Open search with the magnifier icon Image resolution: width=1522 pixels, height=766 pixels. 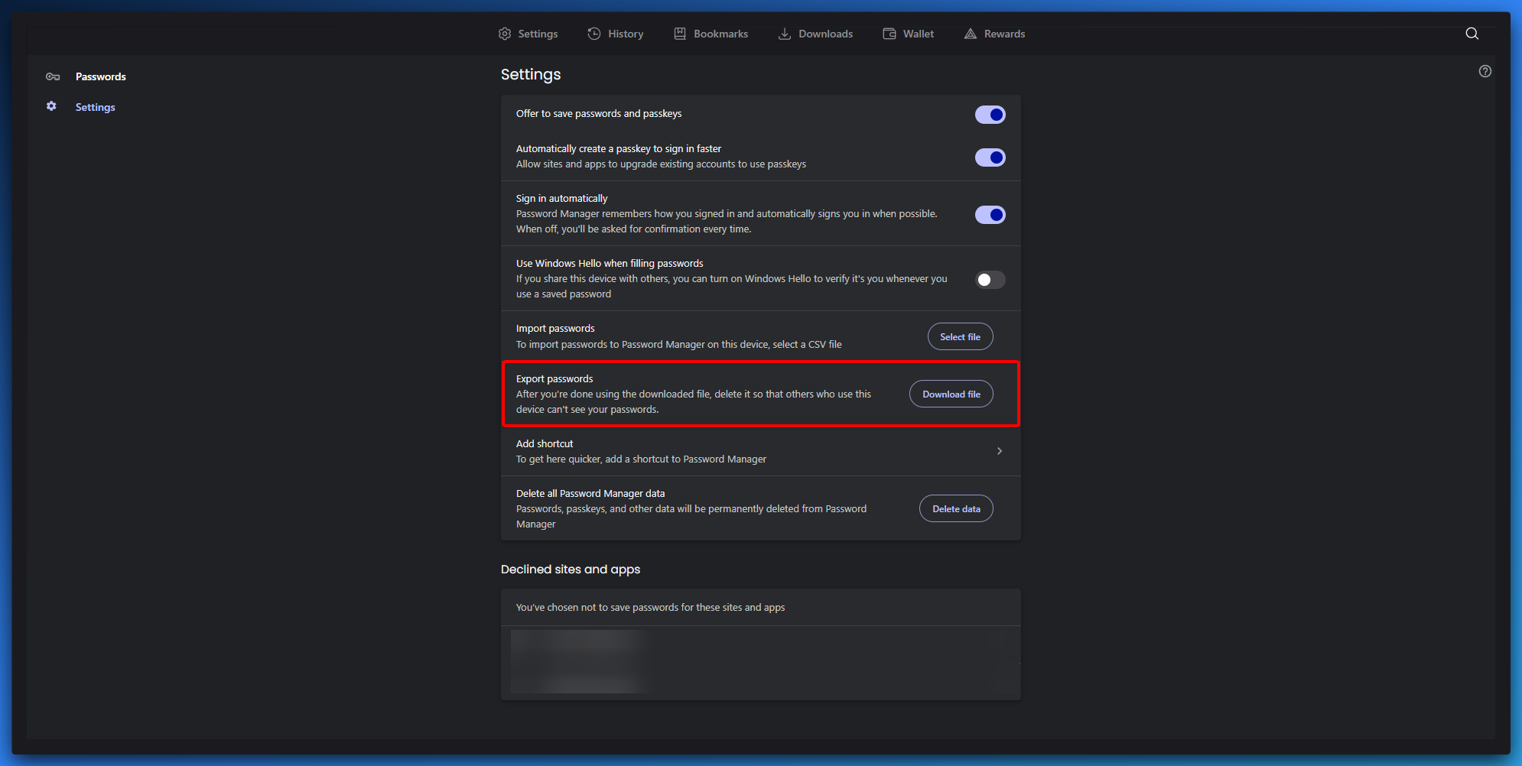[1472, 34]
